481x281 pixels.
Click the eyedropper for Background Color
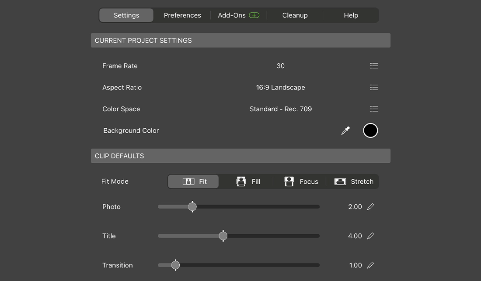345,130
